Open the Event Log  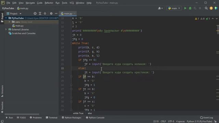[x=207, y=118]
